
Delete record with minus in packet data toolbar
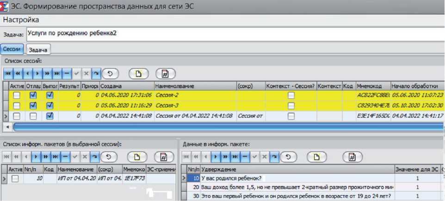click(245, 157)
